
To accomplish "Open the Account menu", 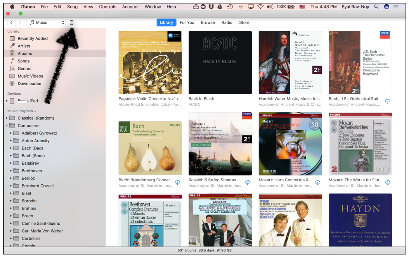I will click(130, 7).
